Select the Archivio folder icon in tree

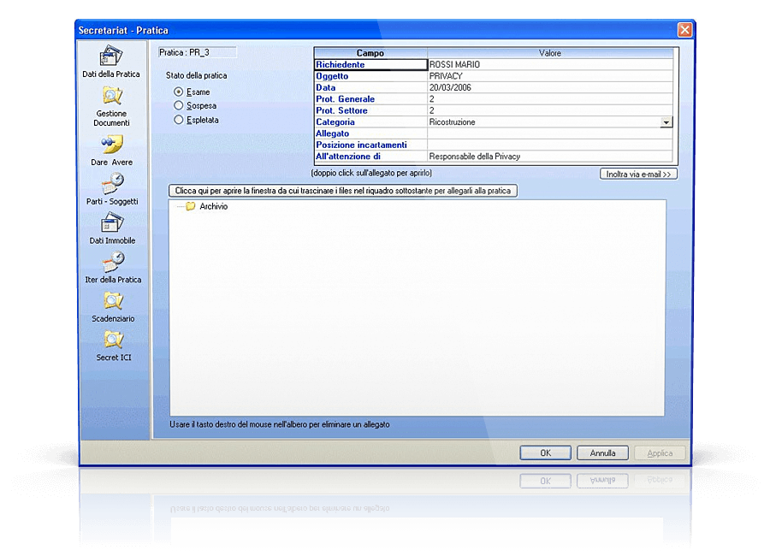pyautogui.click(x=191, y=206)
